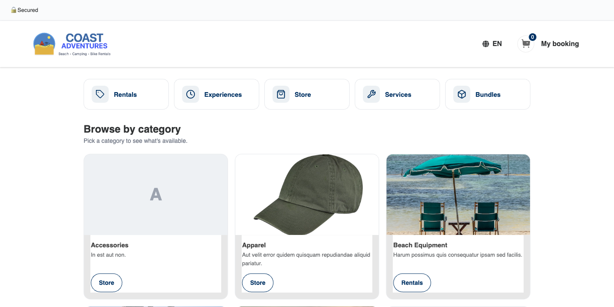This screenshot has width=614, height=307.
Task: Click the Beach Equipment card title
Action: [x=420, y=245]
